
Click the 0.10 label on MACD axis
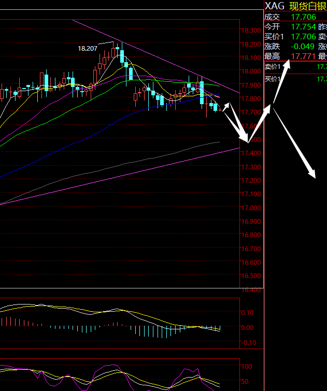[248, 313]
